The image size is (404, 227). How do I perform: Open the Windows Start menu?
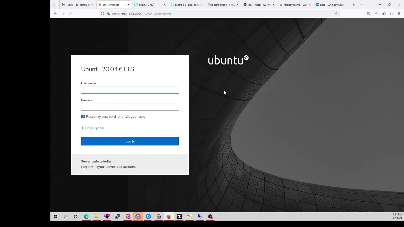(56, 217)
